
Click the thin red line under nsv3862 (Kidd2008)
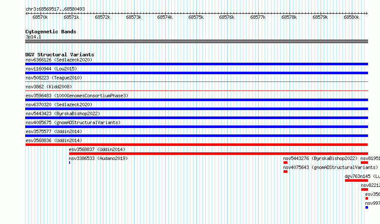pos(196,91)
